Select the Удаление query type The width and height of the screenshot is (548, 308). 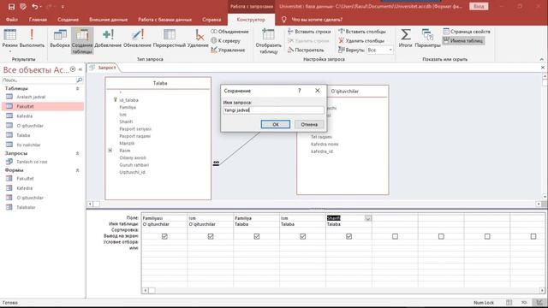[198, 39]
